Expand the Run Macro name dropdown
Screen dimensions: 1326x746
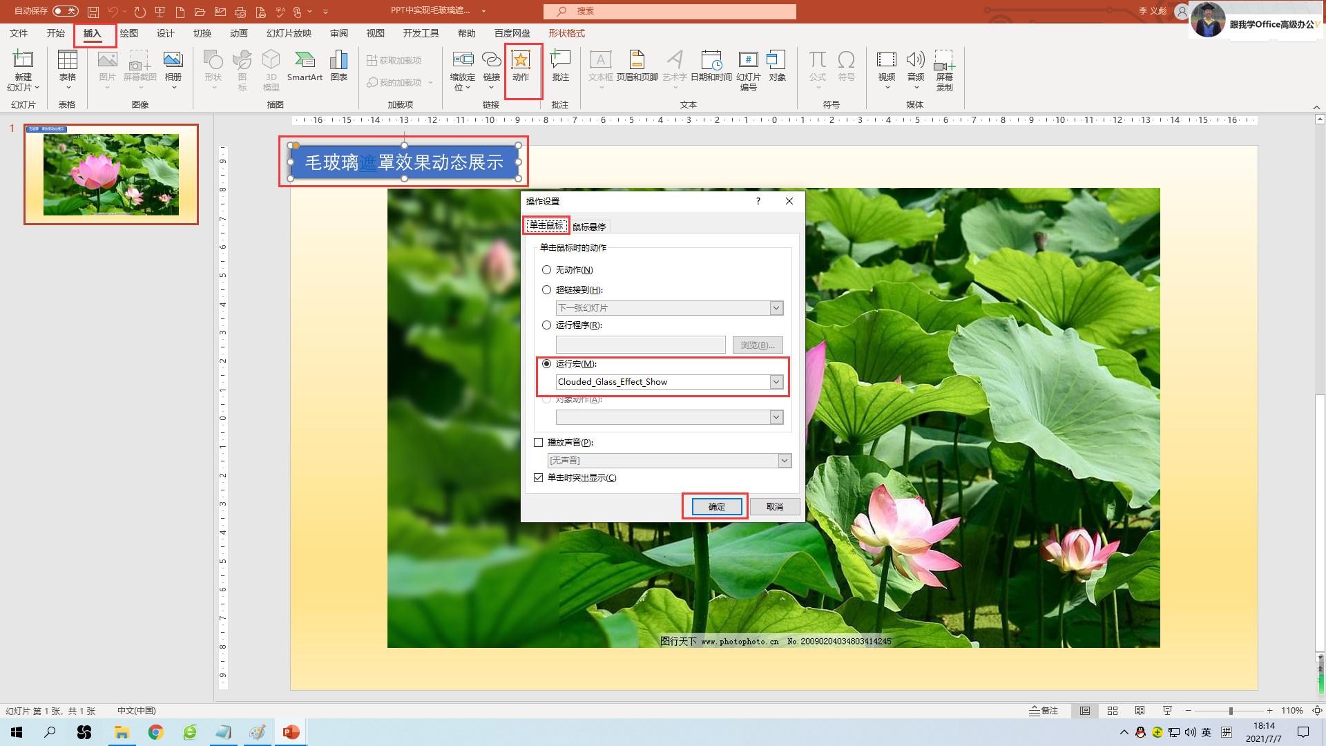776,382
